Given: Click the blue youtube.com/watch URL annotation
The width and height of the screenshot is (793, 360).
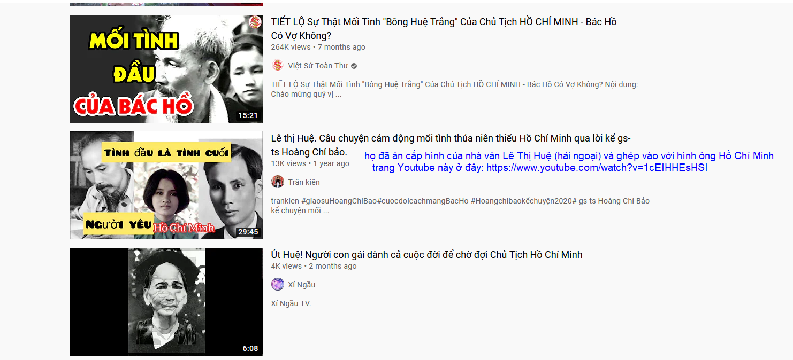Looking at the screenshot, I should coord(597,168).
